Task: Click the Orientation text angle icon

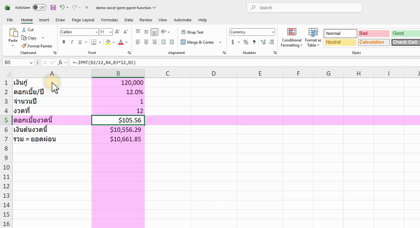Action: [x=163, y=32]
